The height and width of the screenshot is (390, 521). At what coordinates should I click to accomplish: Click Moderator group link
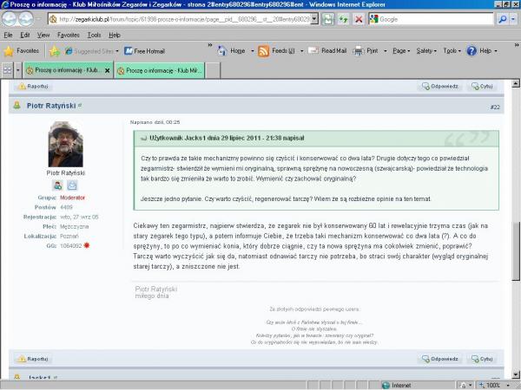click(72, 198)
